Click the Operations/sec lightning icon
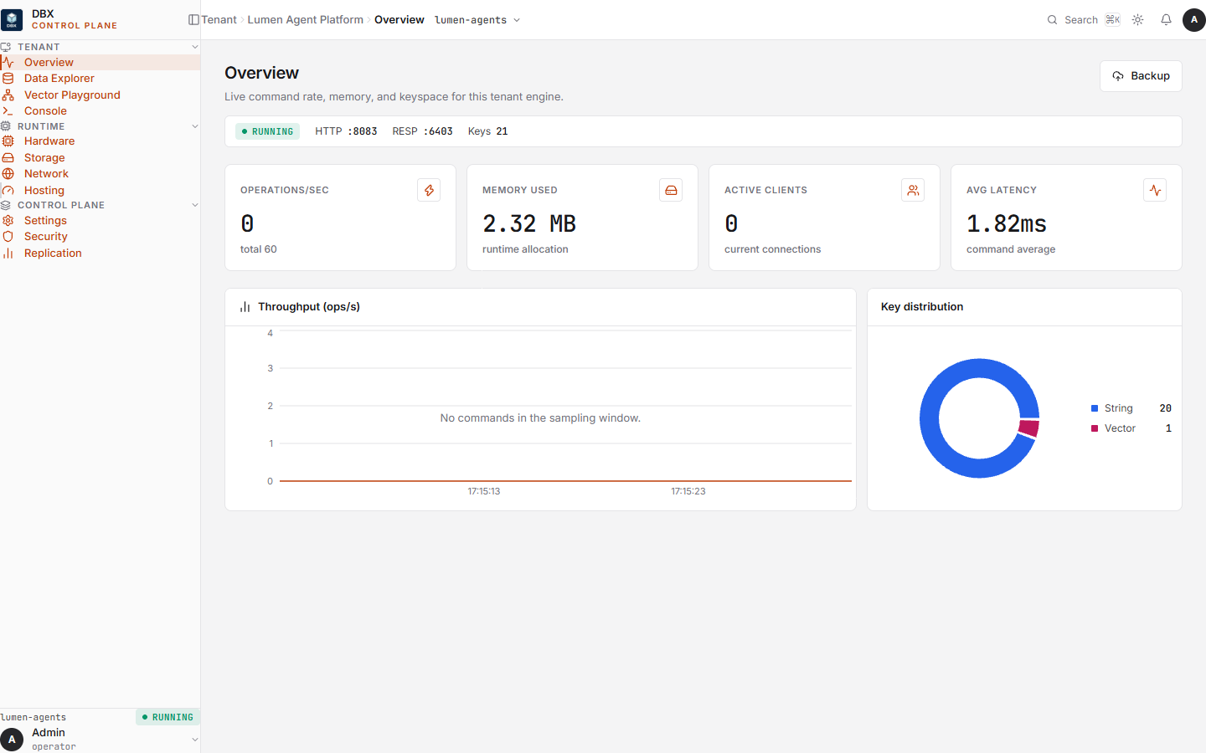Screen dimensions: 1206x753 pyautogui.click(x=429, y=190)
